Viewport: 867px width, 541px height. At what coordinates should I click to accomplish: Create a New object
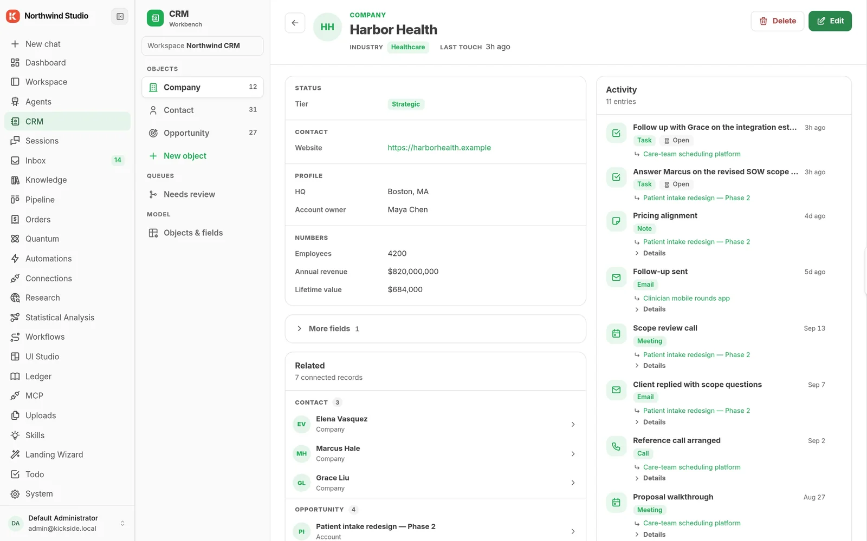[203, 156]
